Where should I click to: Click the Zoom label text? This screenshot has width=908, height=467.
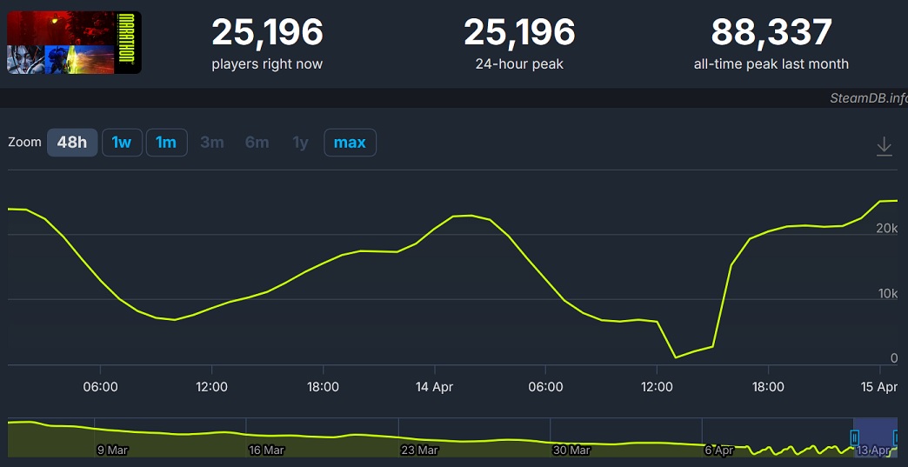tap(25, 143)
